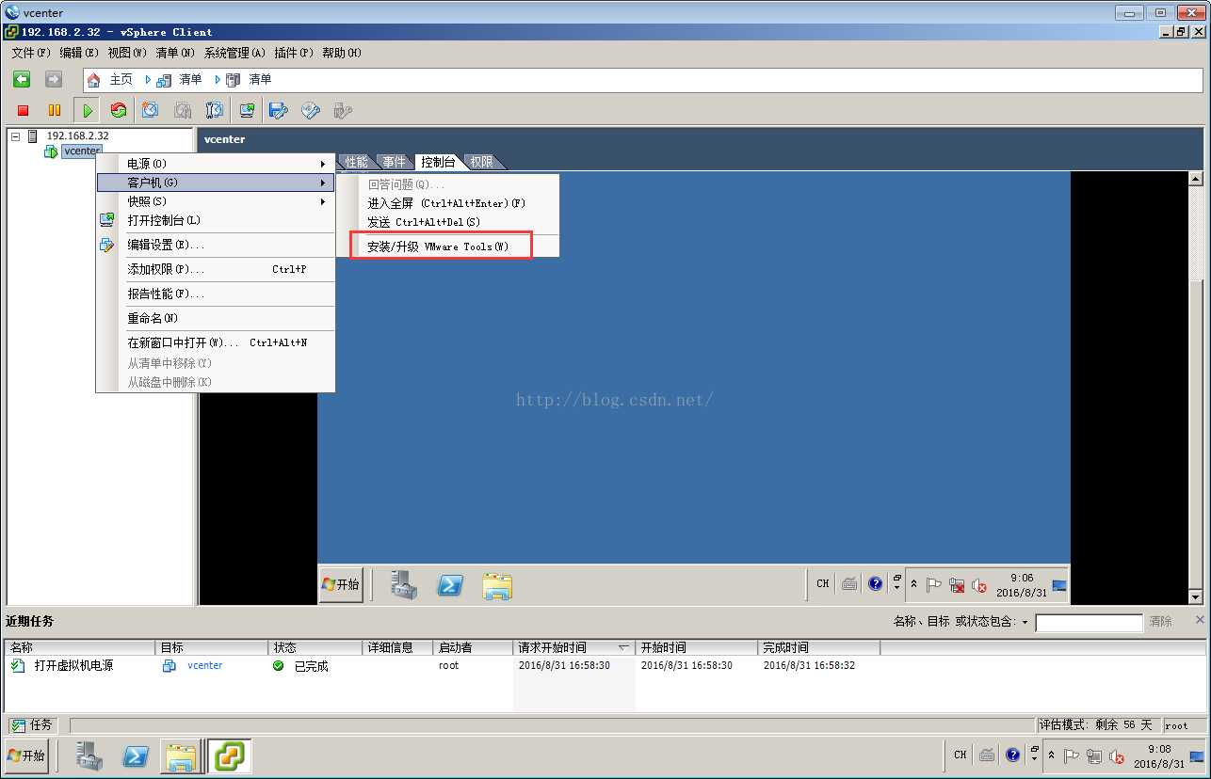Open the 系统管理 (A) menu
The image size is (1211, 779).
point(235,53)
